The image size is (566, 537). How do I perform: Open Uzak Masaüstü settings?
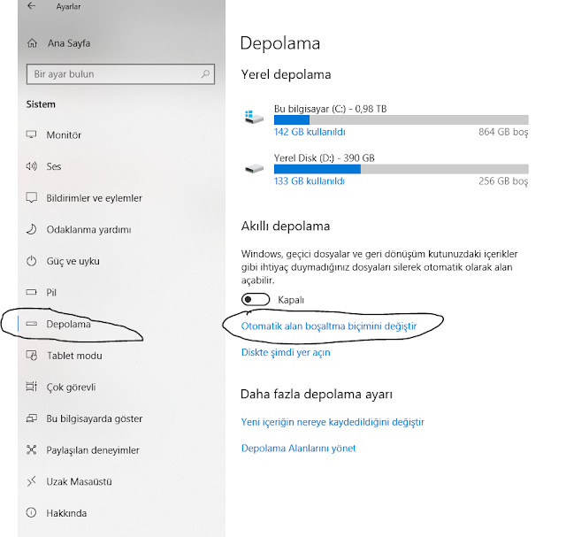(79, 481)
